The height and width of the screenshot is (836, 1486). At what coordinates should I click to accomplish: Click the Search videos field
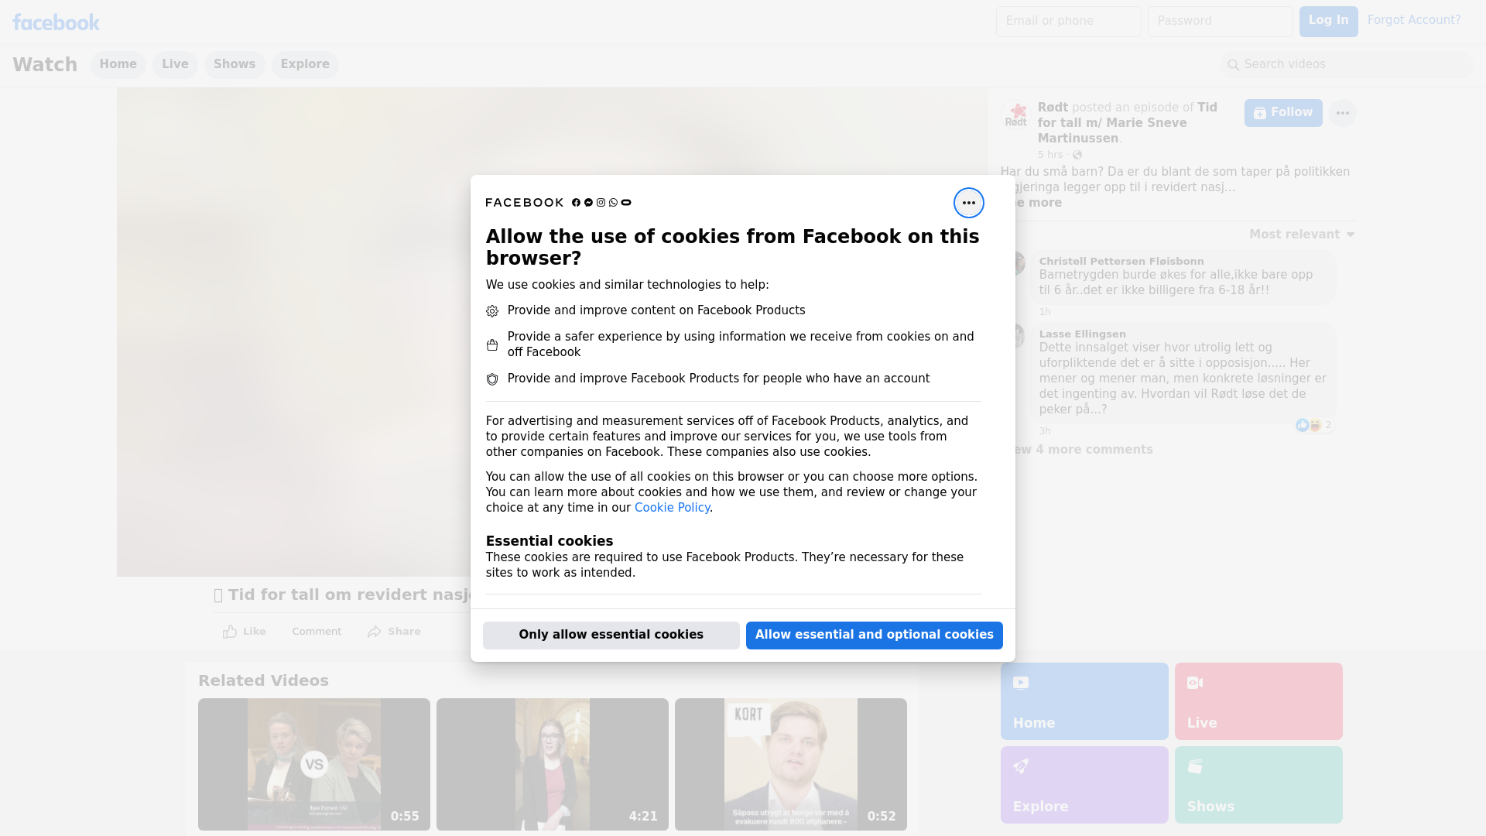[x=1347, y=64]
